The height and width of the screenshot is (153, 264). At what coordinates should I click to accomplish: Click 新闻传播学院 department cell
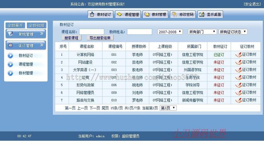tap(193, 100)
